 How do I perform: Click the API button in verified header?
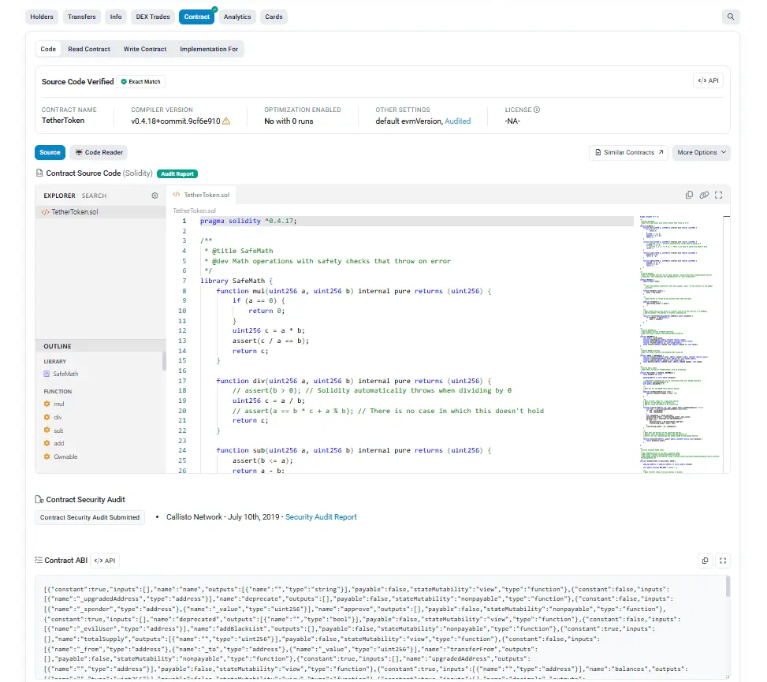tap(708, 80)
